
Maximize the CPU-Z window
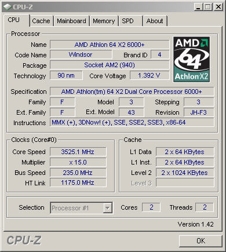(x=208, y=7)
